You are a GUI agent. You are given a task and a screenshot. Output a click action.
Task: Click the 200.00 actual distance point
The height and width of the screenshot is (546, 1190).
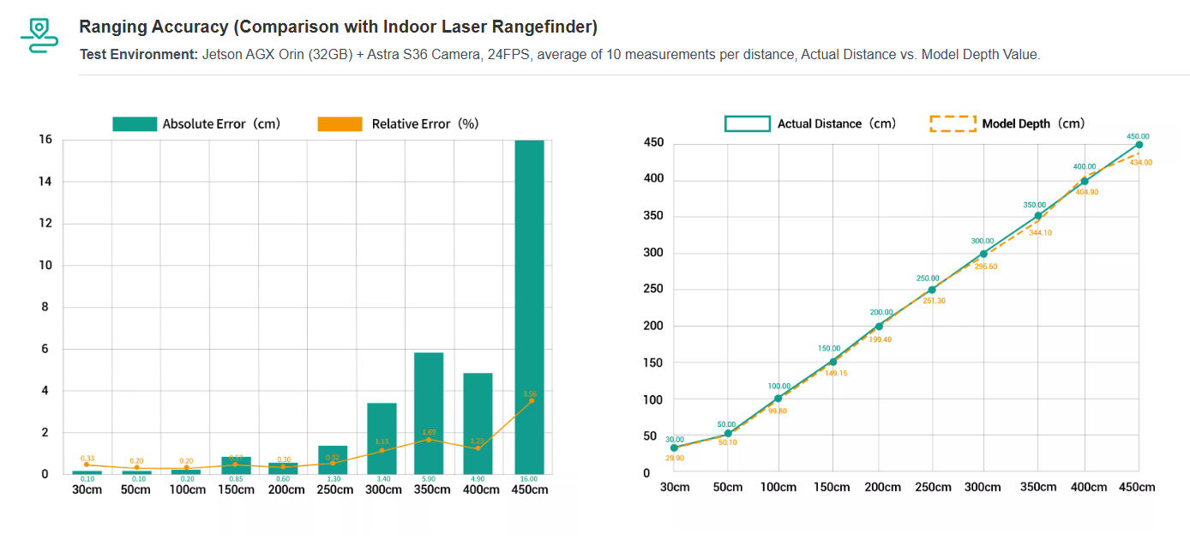click(879, 327)
